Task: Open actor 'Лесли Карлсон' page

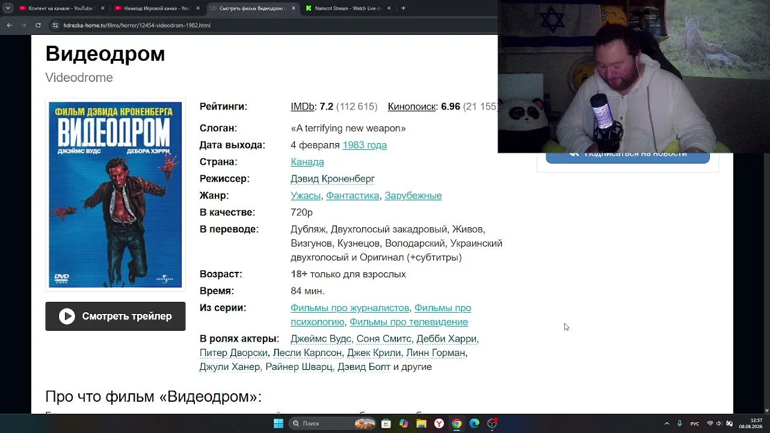Action: [x=307, y=352]
